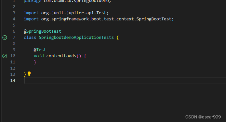
Task: Click the 'import' keyword on line 4
Action: coord(31,19)
